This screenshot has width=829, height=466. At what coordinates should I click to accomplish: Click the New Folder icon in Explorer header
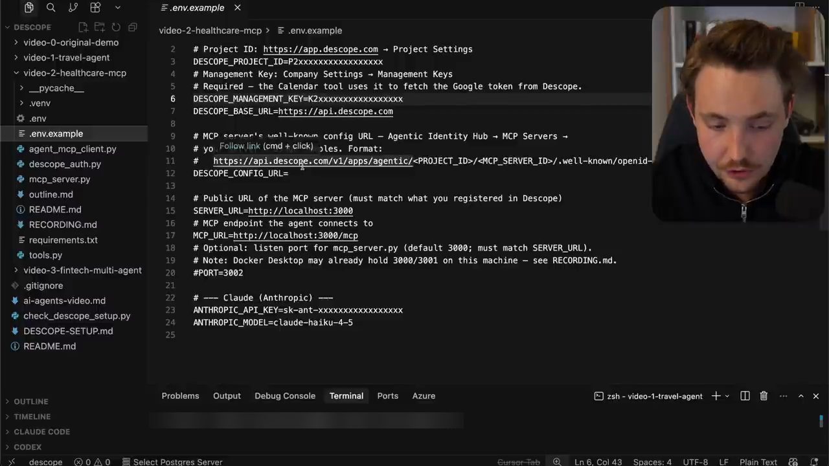100,27
